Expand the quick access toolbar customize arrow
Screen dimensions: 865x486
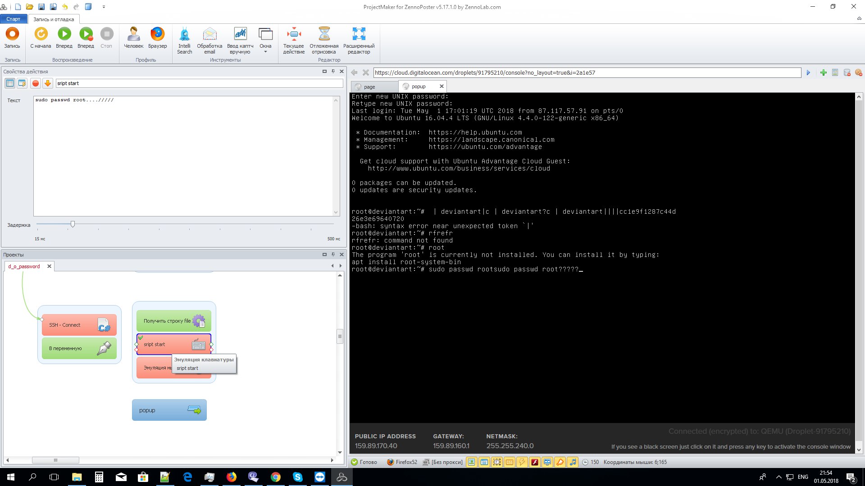104,7
